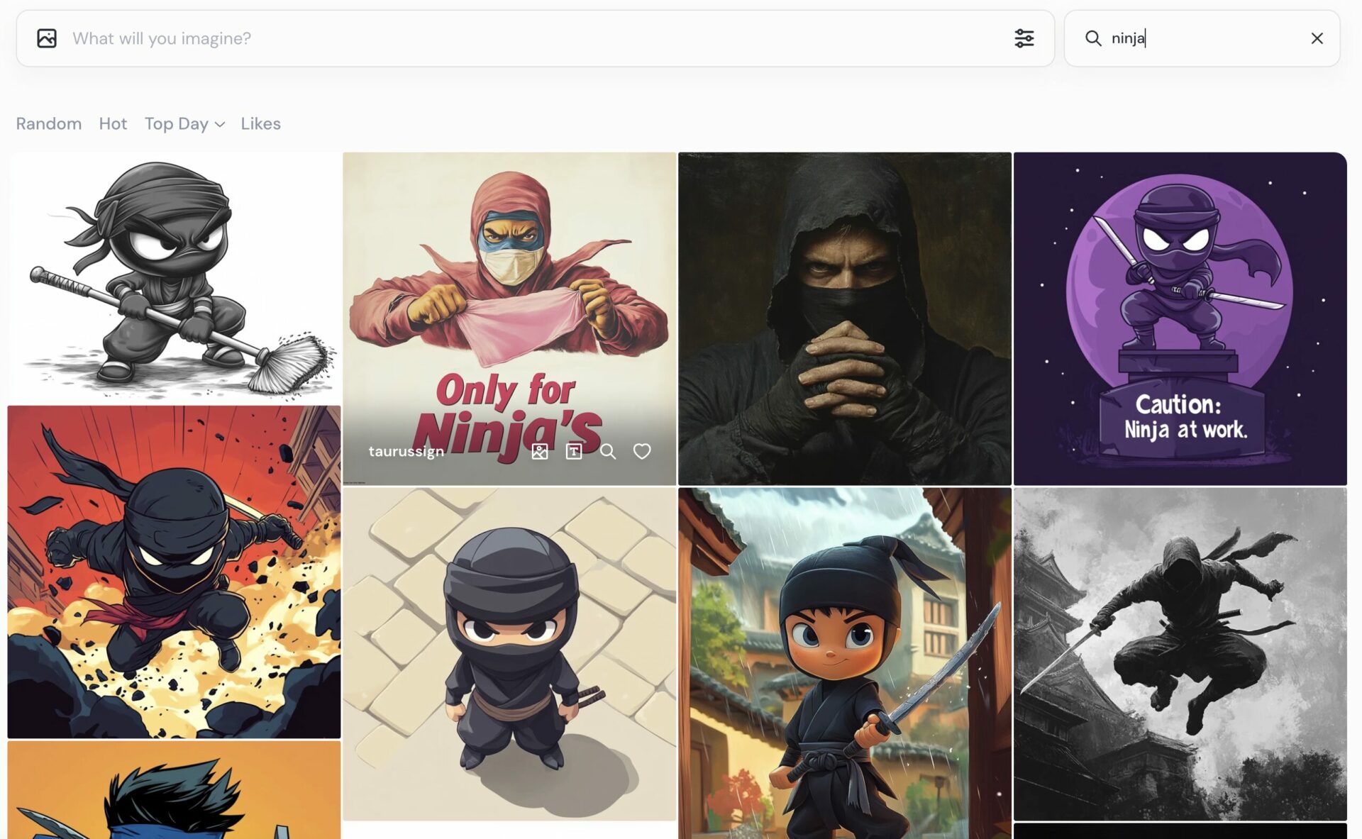Like the Only for Ninja's image

(x=641, y=451)
